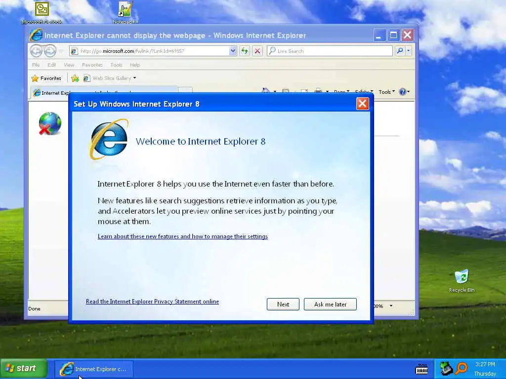Click the red Stop loading button

coord(257,51)
